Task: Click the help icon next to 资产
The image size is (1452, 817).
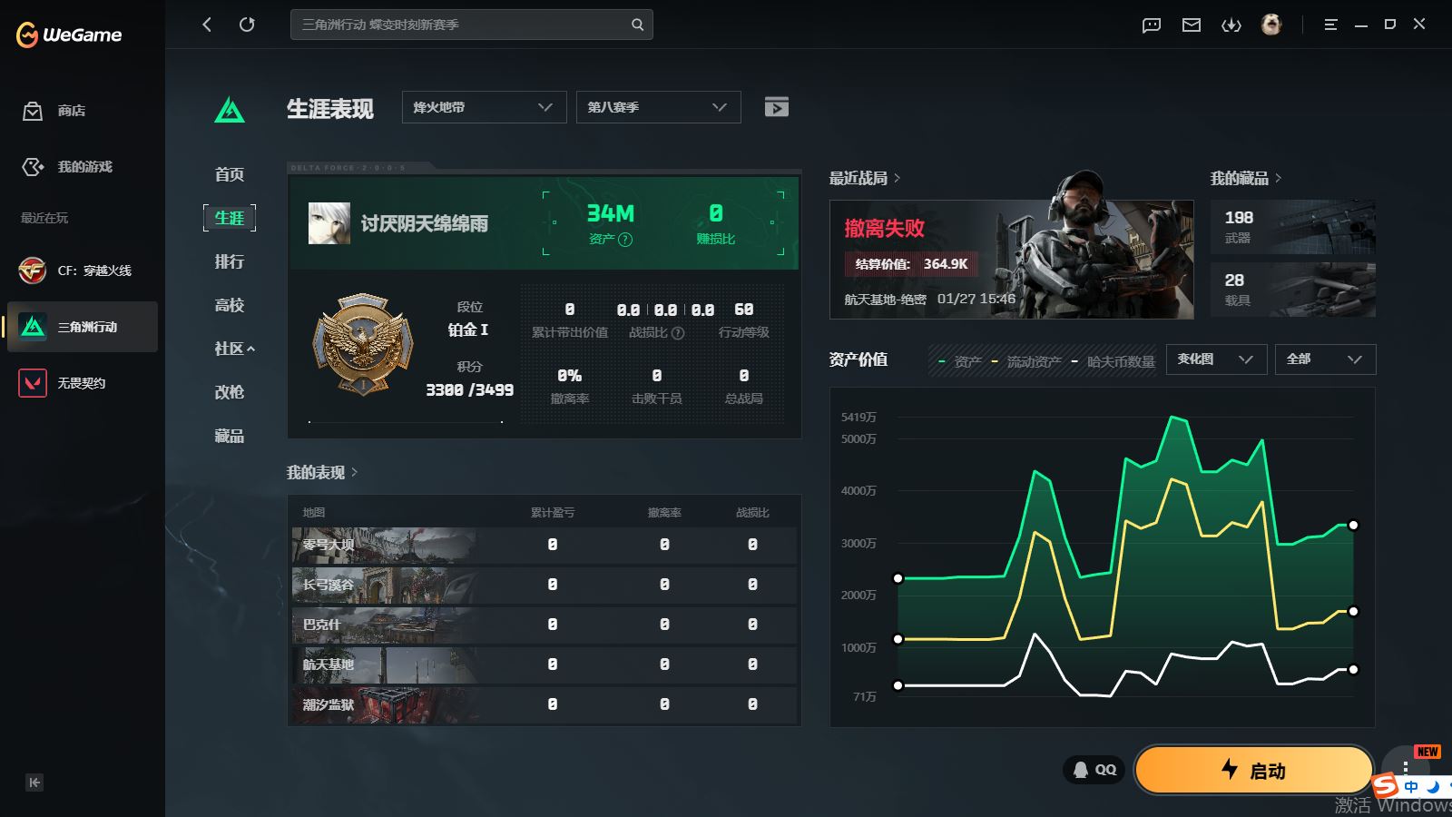Action: [x=625, y=240]
